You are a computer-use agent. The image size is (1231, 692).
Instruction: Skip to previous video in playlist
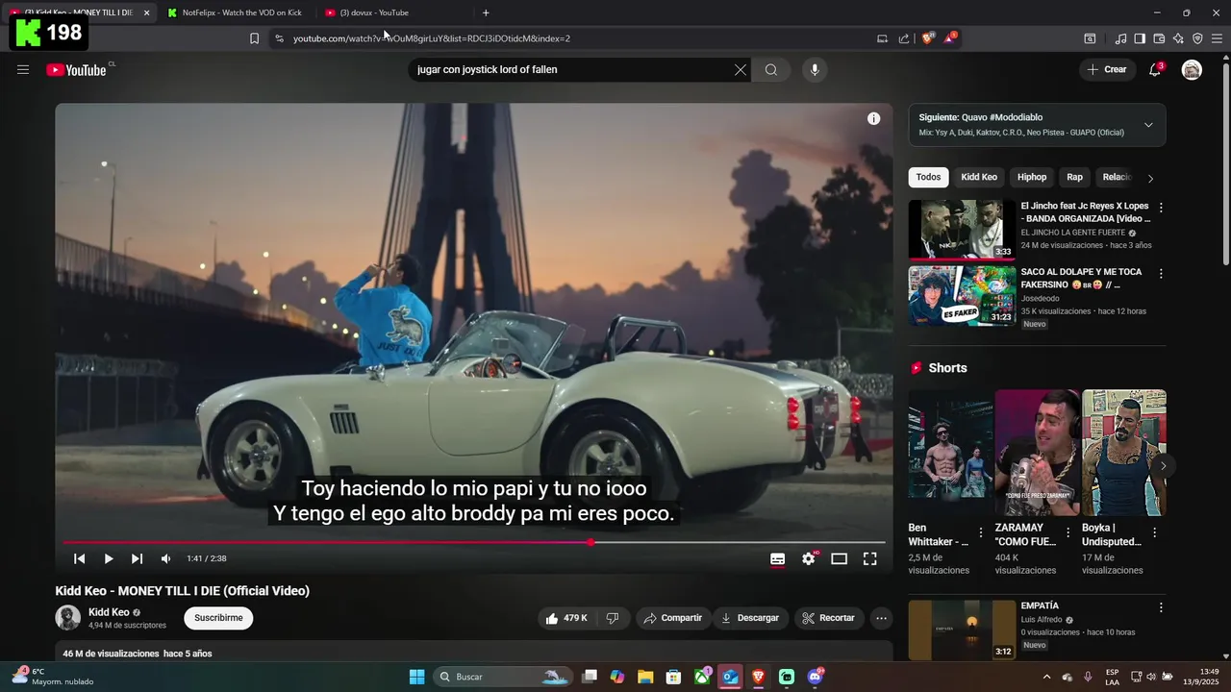[80, 558]
